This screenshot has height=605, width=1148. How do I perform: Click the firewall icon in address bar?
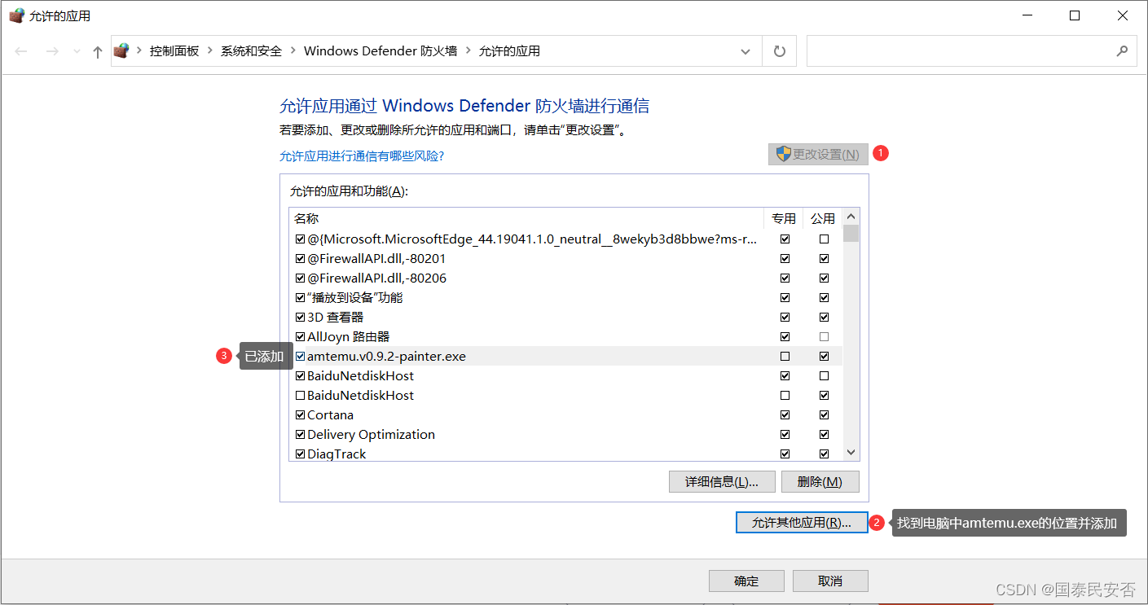(121, 50)
